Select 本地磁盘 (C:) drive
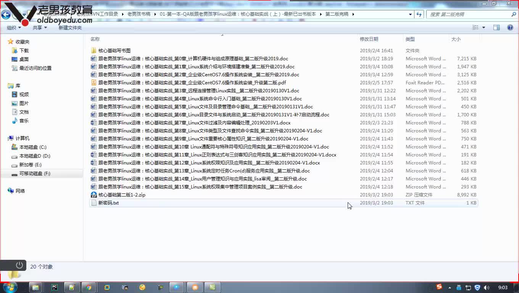This screenshot has width=519, height=293. 33,147
